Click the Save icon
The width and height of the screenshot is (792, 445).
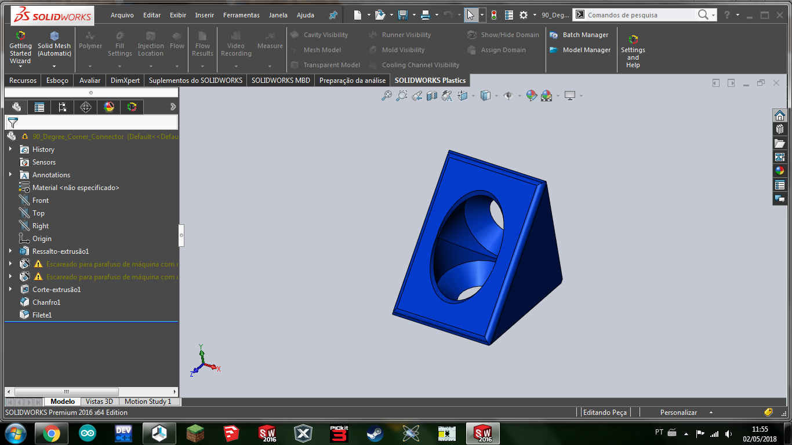pos(402,15)
